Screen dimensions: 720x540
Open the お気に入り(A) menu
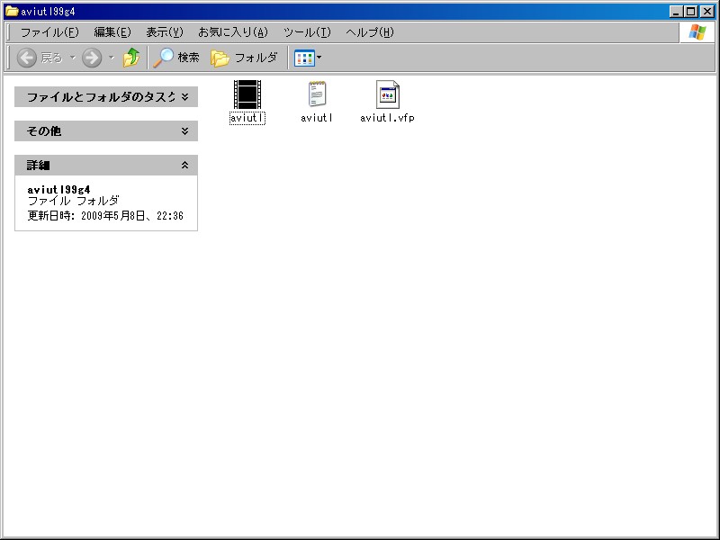tap(233, 32)
